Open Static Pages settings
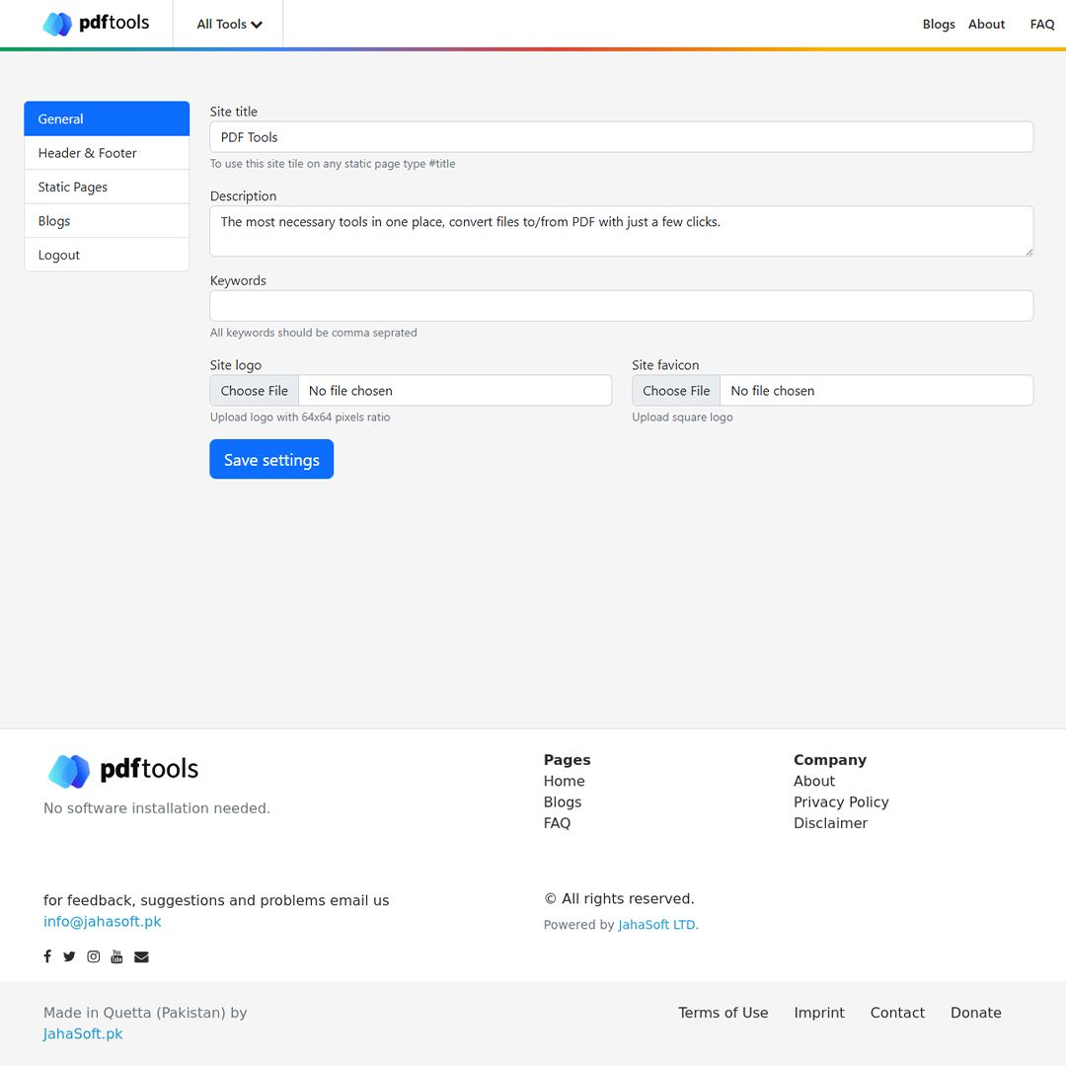 (107, 187)
